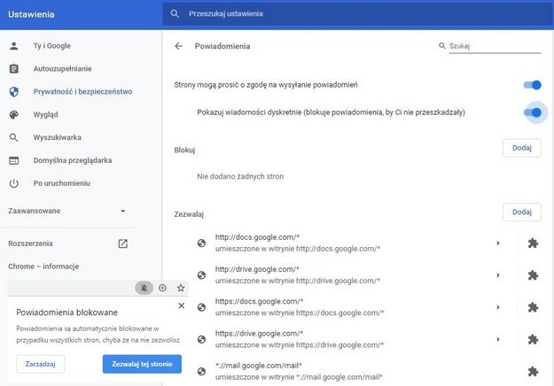Open Rozszerzenia external link icon
This screenshot has width=554, height=386.
[122, 243]
